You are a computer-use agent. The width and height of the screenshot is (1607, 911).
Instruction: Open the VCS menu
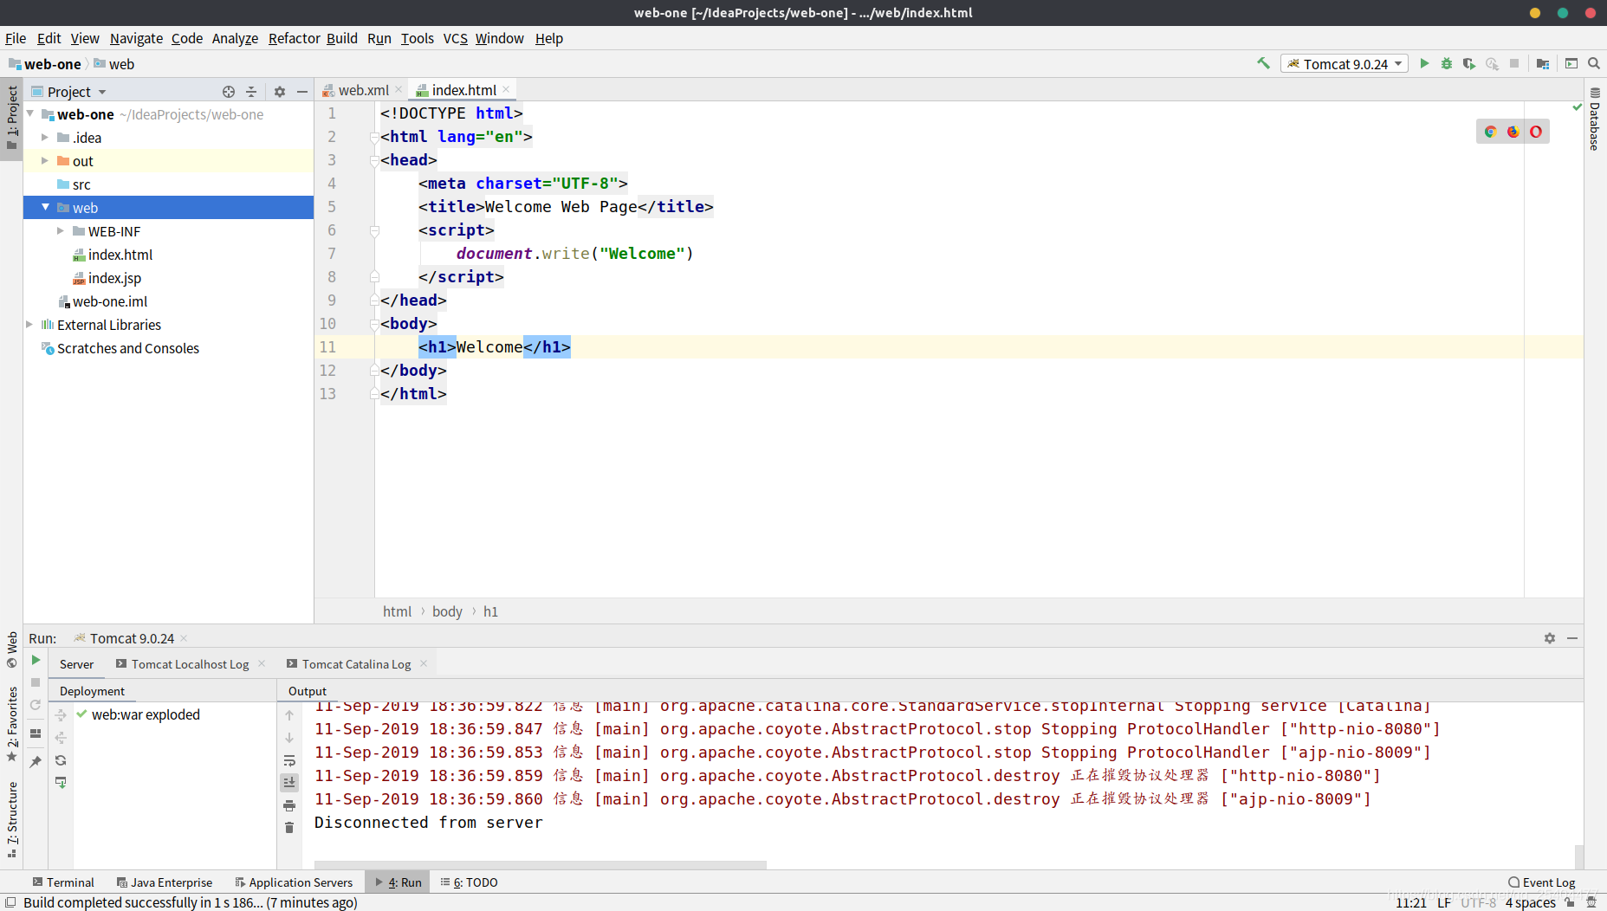[x=455, y=38]
